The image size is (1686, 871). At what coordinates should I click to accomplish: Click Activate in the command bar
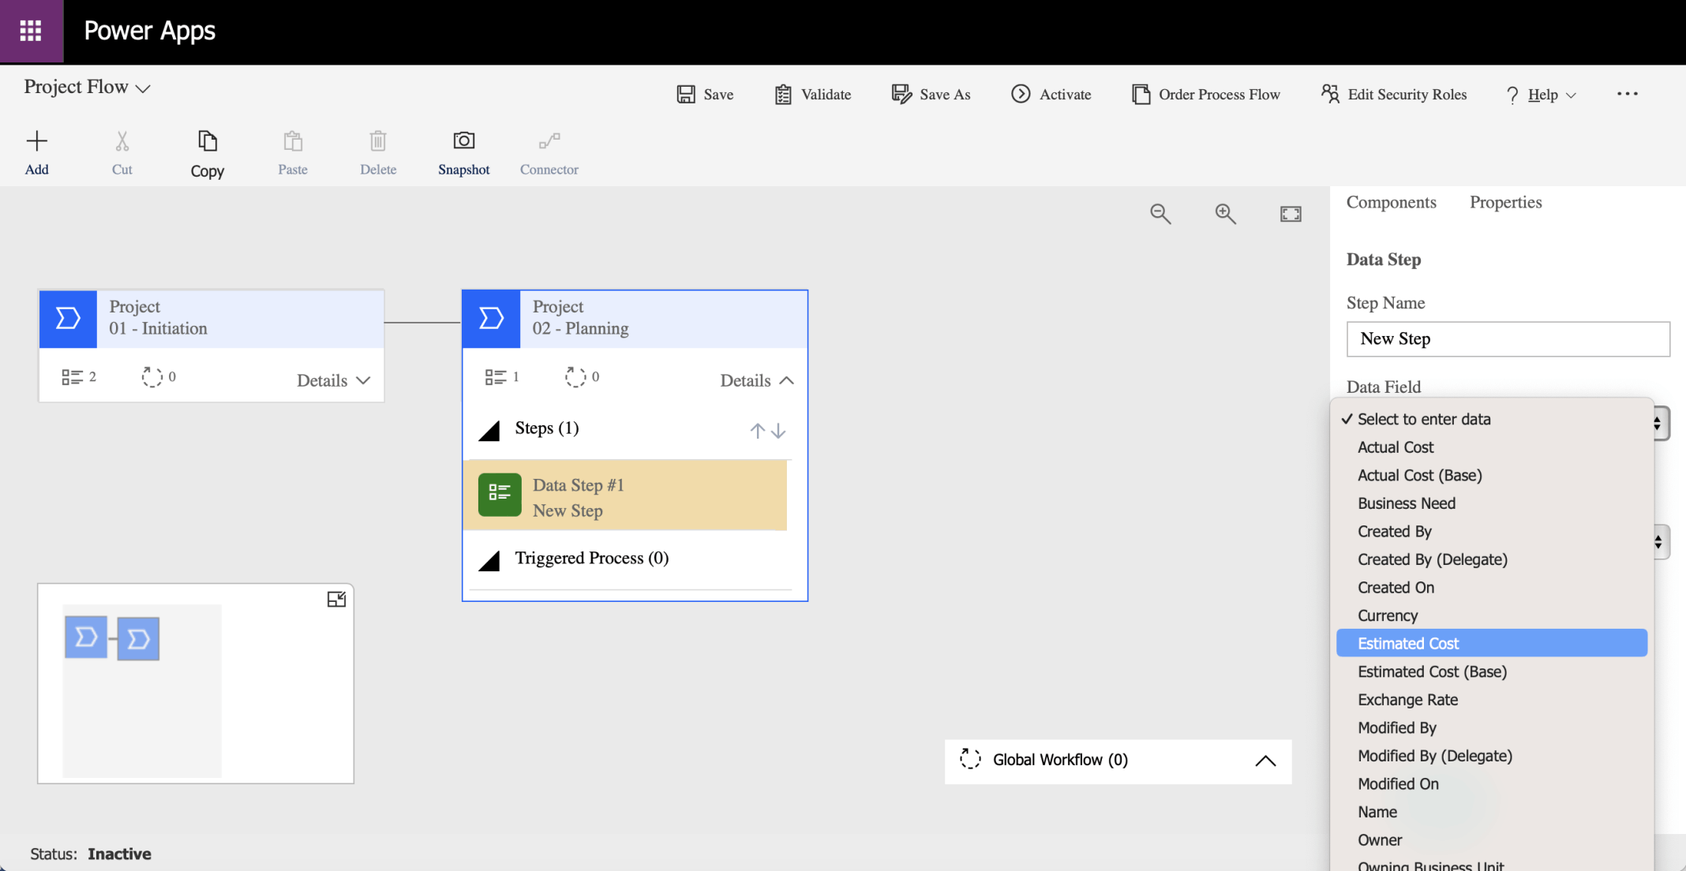point(1051,95)
